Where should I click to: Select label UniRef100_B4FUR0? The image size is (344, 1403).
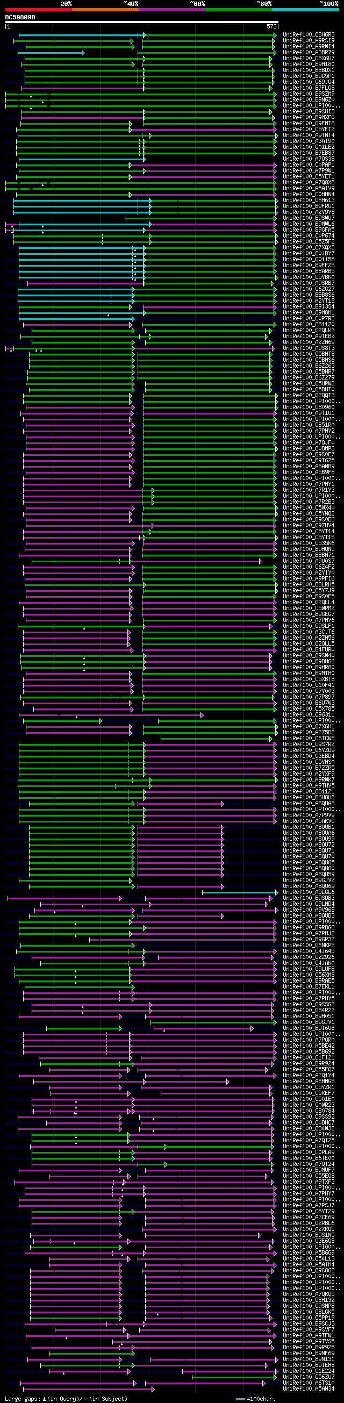coord(309,650)
